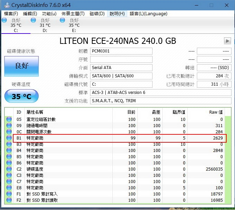Click the empty serial number field

click(121, 59)
